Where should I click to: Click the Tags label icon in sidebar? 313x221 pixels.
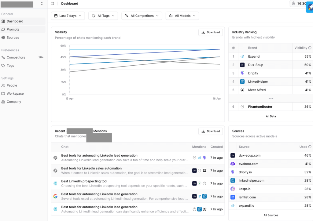click(x=3, y=66)
